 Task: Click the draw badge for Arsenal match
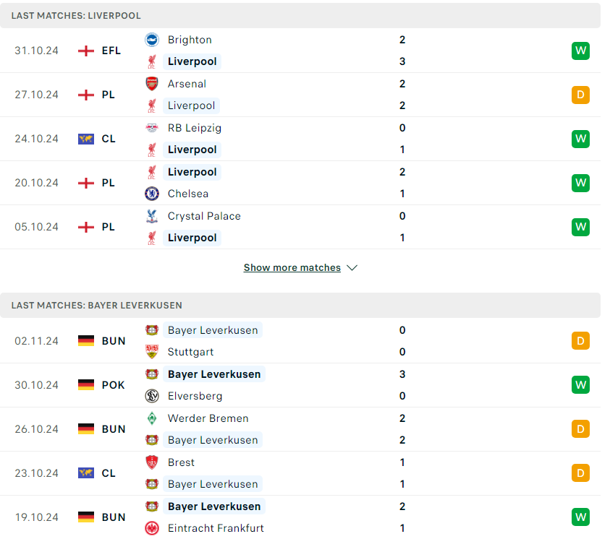pyautogui.click(x=580, y=95)
